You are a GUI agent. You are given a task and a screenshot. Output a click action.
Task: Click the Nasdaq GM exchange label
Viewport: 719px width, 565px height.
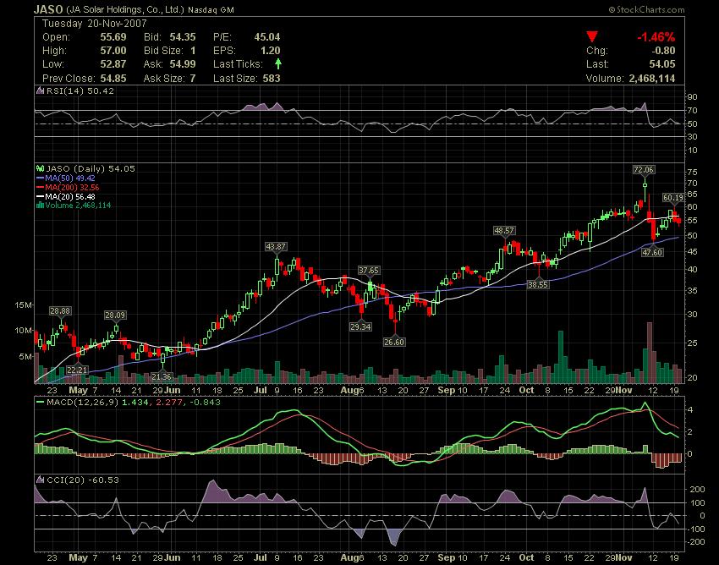click(x=211, y=9)
